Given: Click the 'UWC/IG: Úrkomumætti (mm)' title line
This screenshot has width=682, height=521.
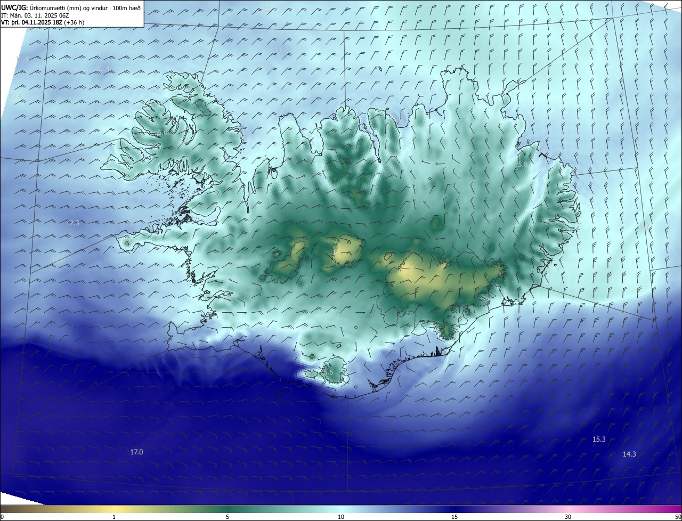Looking at the screenshot, I should [71, 7].
